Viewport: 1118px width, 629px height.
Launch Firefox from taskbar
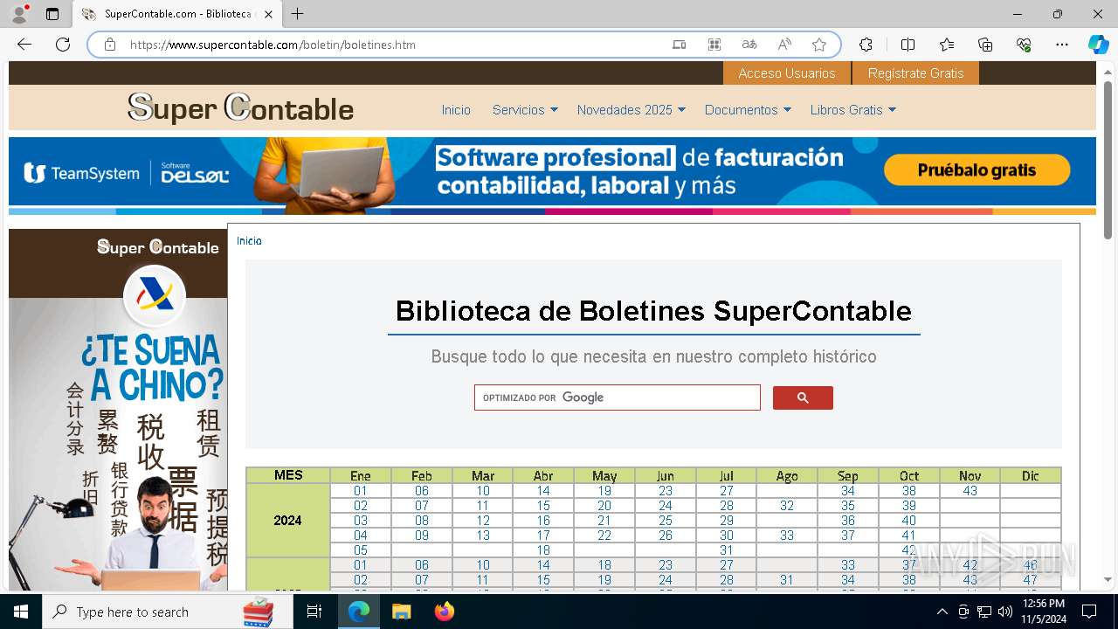(444, 612)
